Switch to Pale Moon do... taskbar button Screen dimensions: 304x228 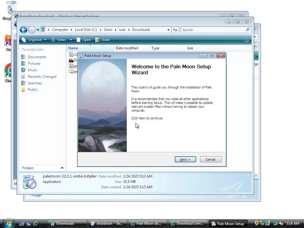point(148,224)
